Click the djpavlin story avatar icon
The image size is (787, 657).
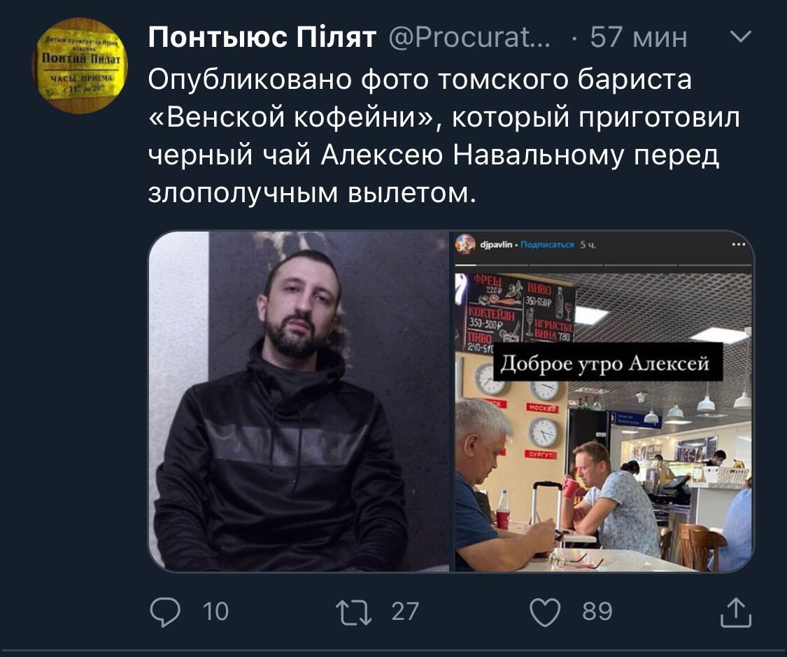click(x=465, y=244)
